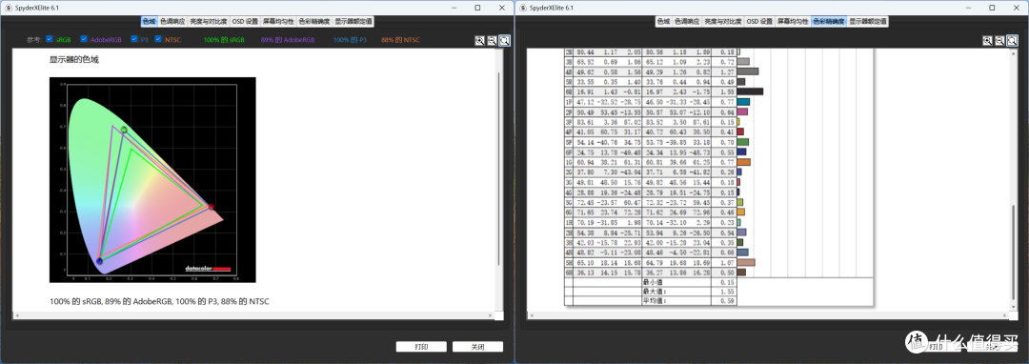Click the purple '89% 的 AdobeRGB' result label
1029x364 pixels.
point(288,40)
